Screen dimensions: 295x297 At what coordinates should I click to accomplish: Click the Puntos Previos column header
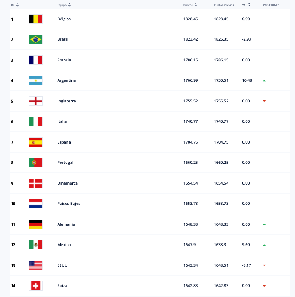coord(224,5)
